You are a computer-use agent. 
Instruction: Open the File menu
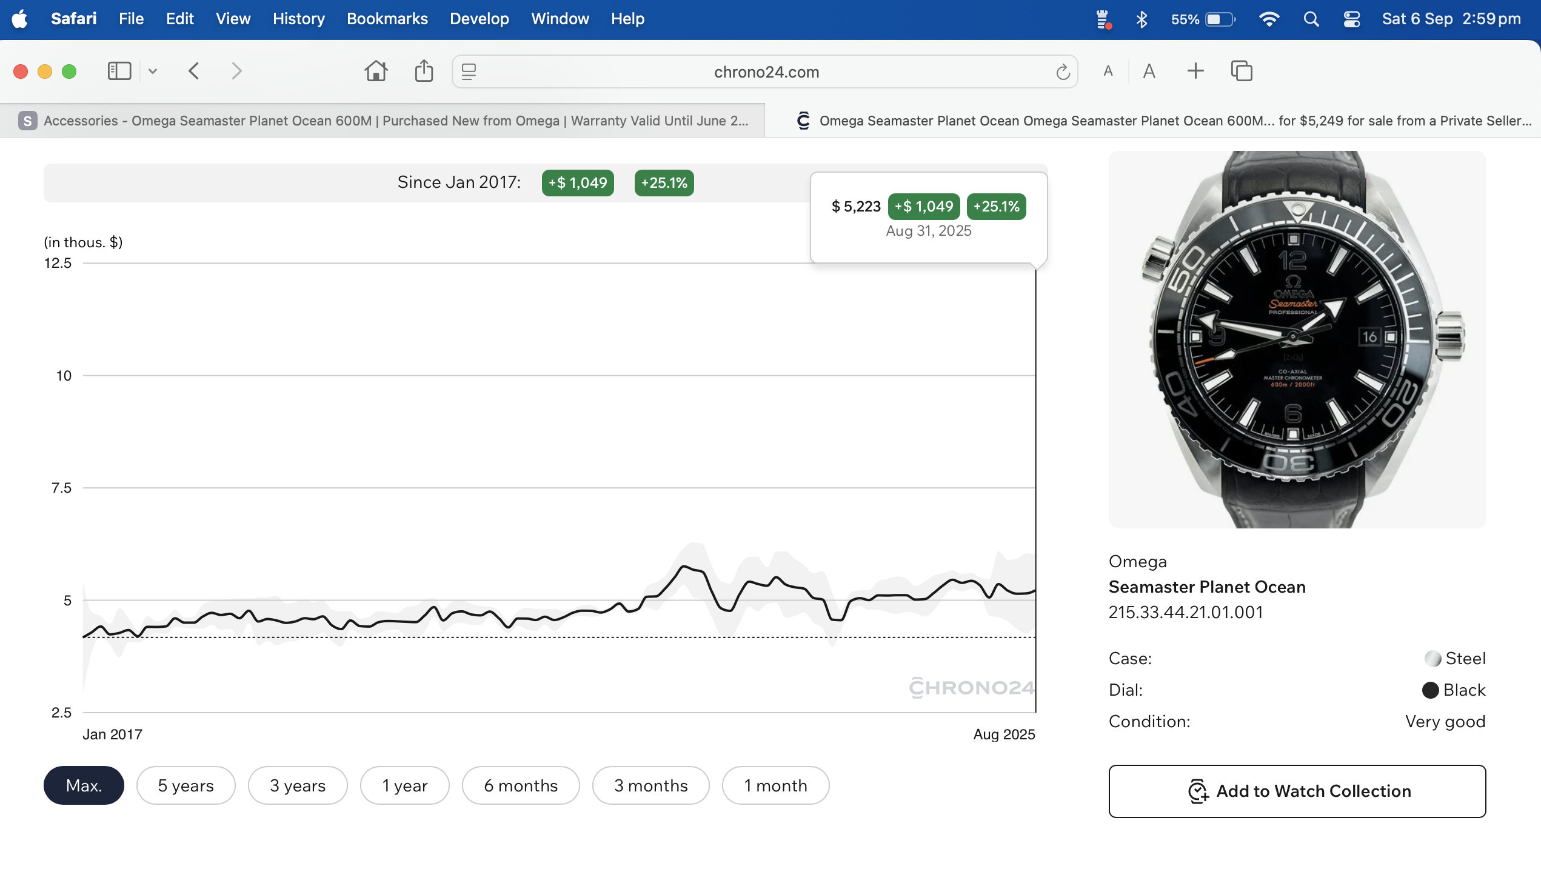coord(131,19)
